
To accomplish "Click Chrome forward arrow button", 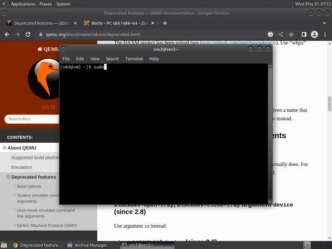I will (x=18, y=34).
